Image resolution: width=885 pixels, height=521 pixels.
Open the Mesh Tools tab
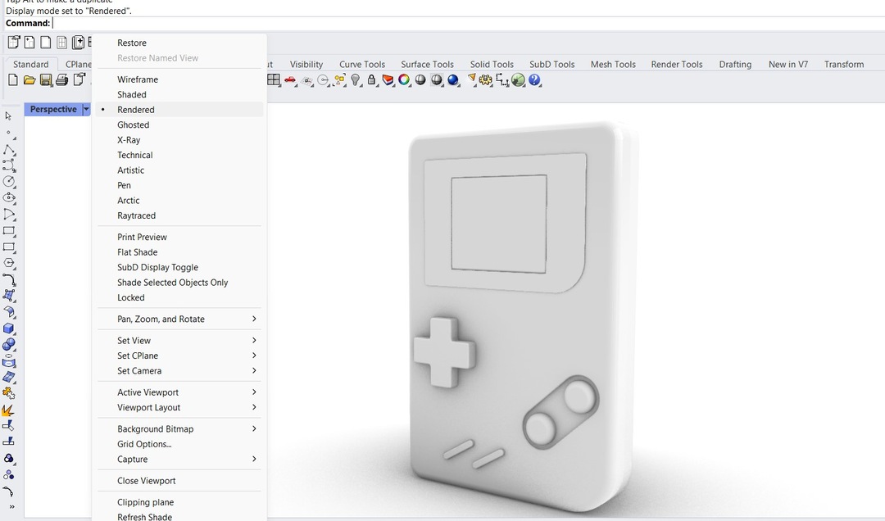click(x=613, y=65)
